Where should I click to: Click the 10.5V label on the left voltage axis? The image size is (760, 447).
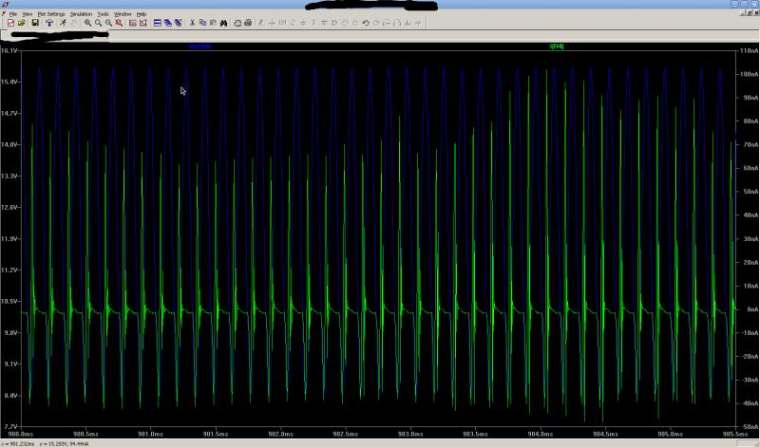pyautogui.click(x=10, y=301)
